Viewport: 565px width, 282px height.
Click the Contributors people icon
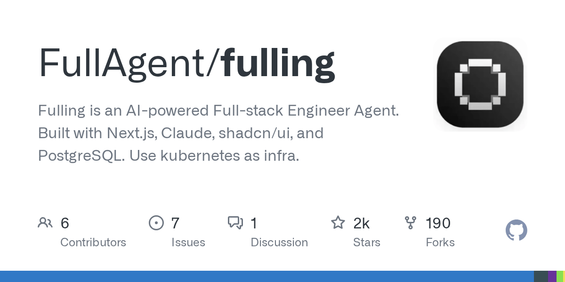click(x=45, y=223)
